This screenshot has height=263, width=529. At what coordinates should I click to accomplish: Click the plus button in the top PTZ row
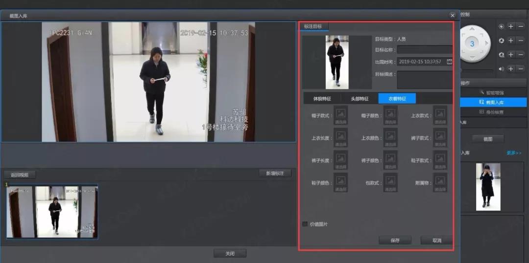511,26
